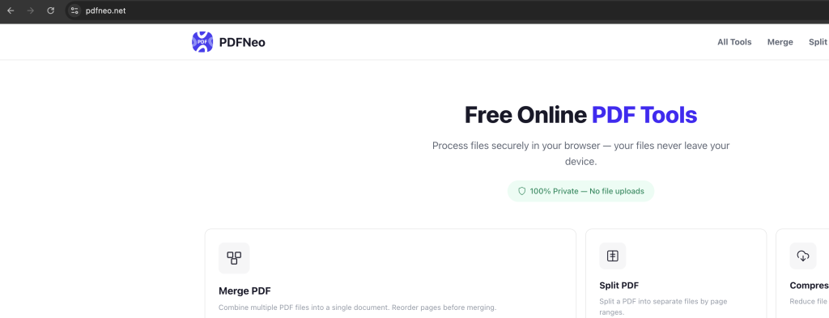This screenshot has width=829, height=318.
Task: Open the Compress card title
Action: click(810, 286)
